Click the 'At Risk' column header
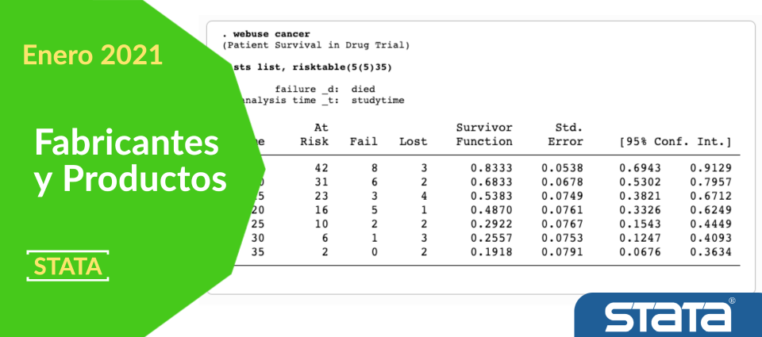Screen dimensions: 762x337 coord(314,135)
